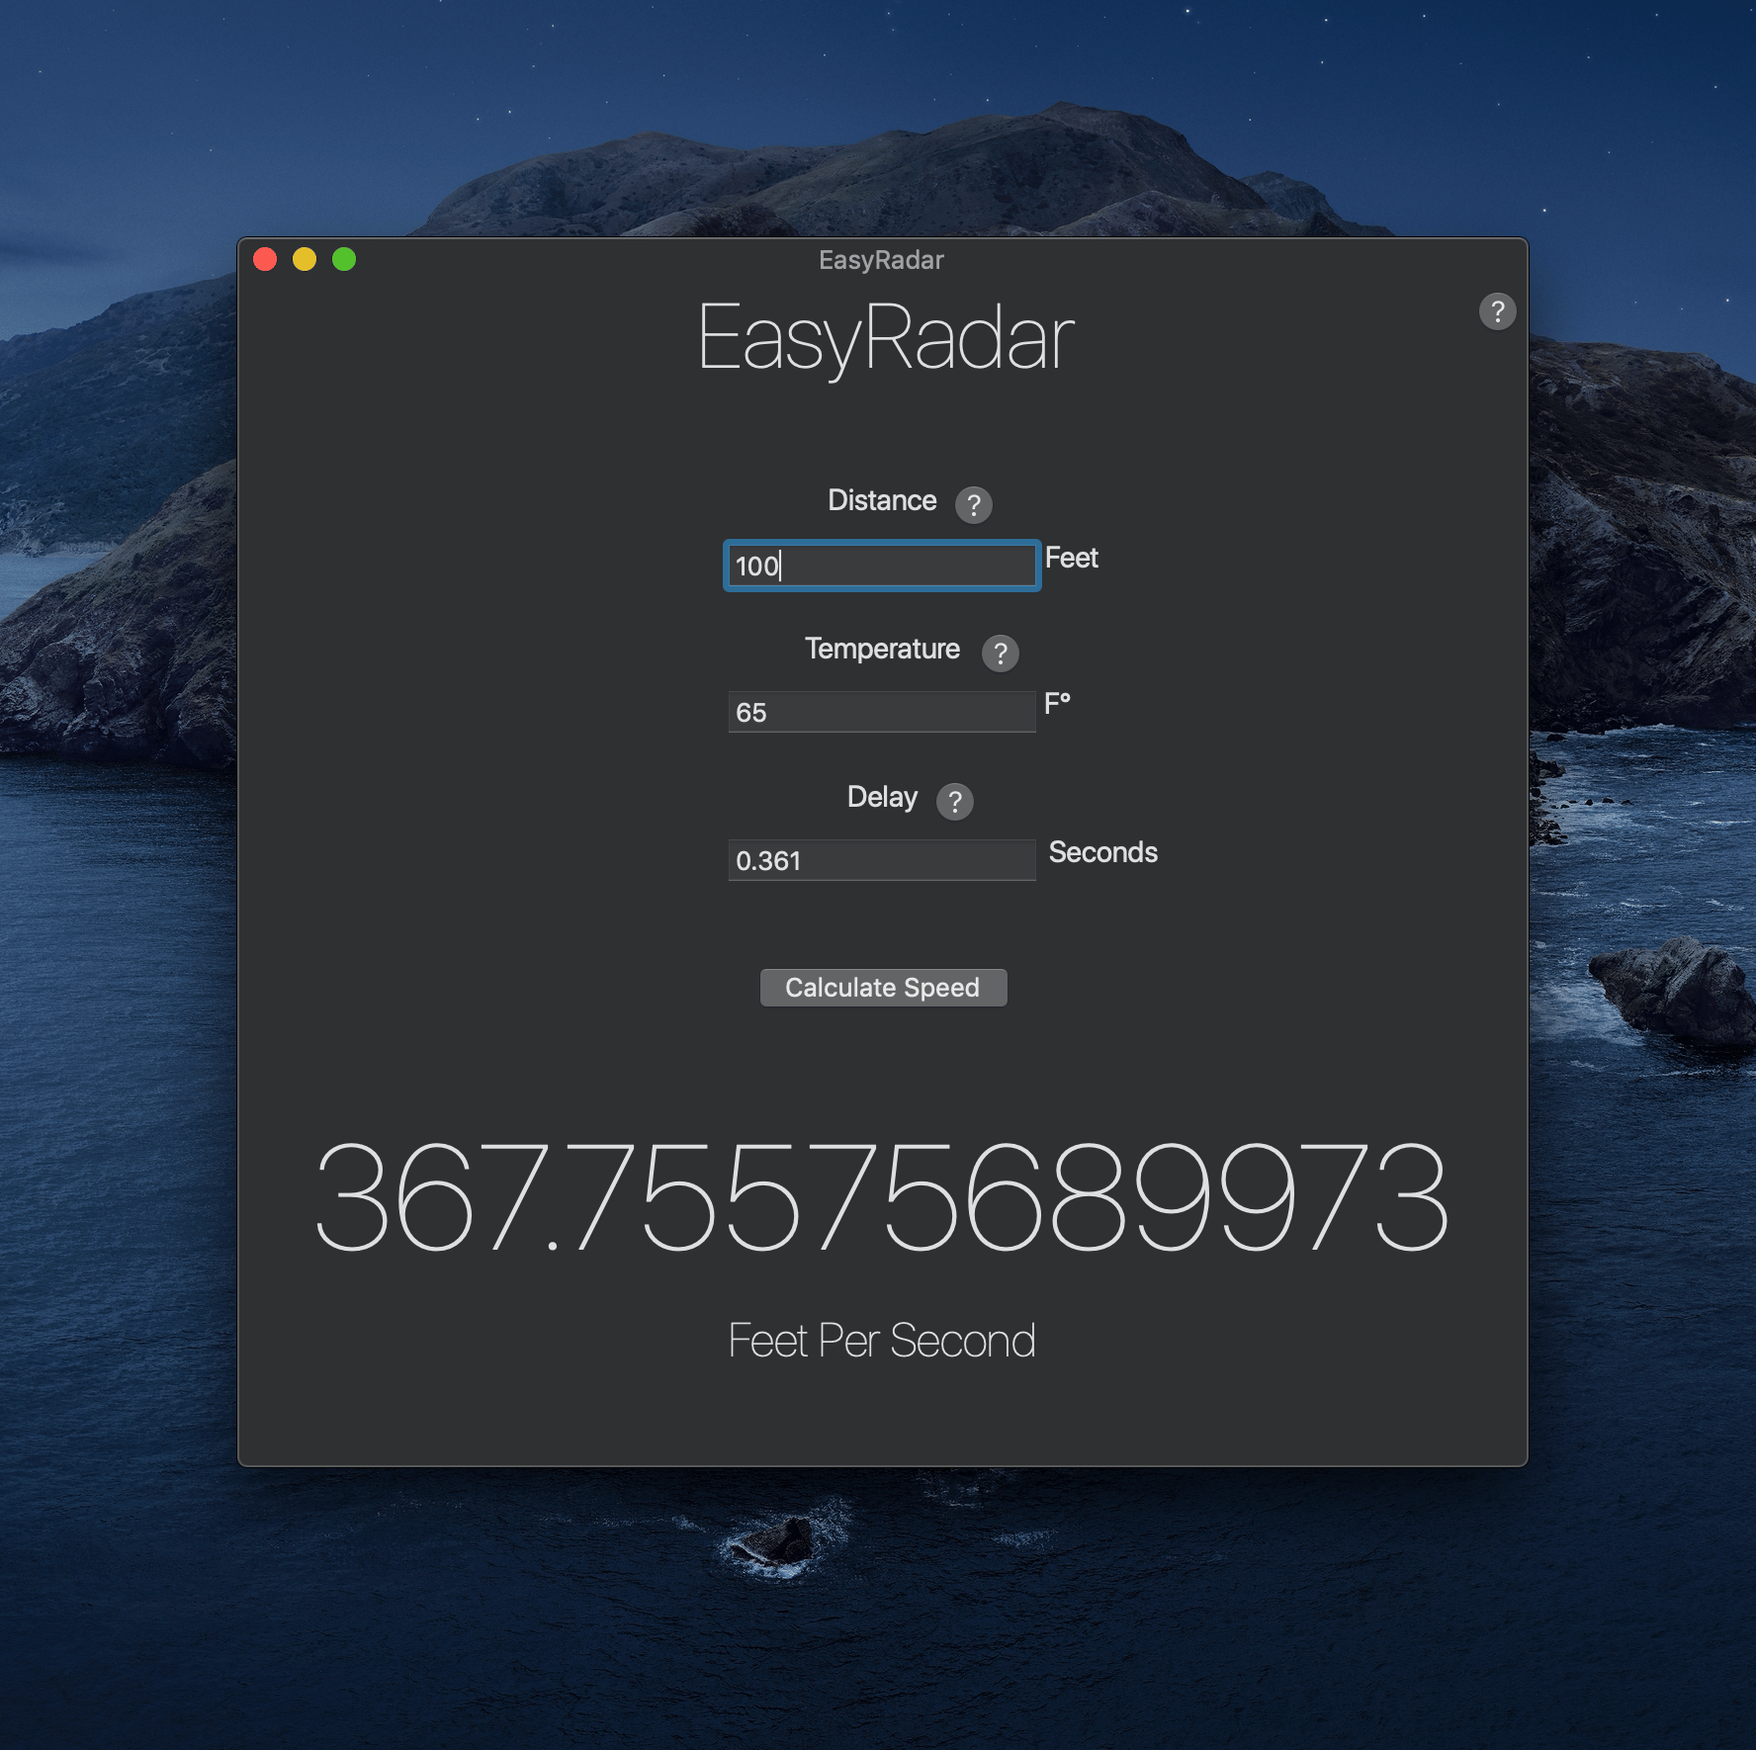
Task: Click the Distance label text
Action: pyautogui.click(x=881, y=500)
